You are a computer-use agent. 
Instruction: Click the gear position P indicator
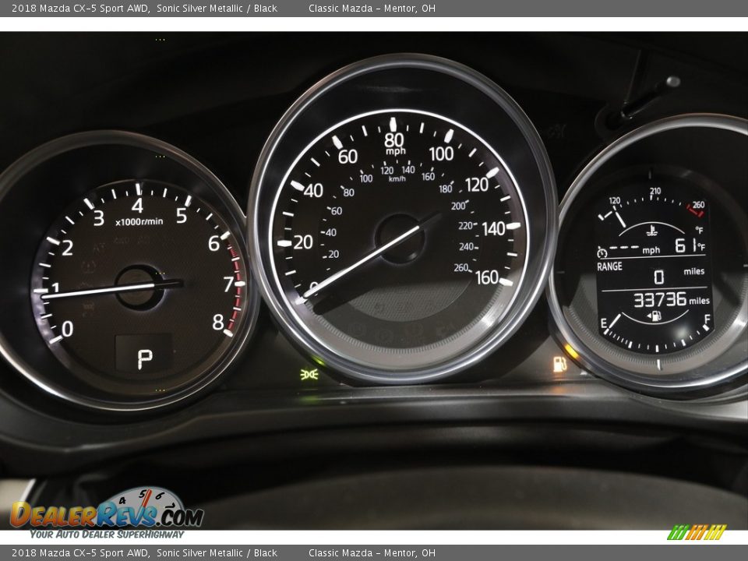145,358
